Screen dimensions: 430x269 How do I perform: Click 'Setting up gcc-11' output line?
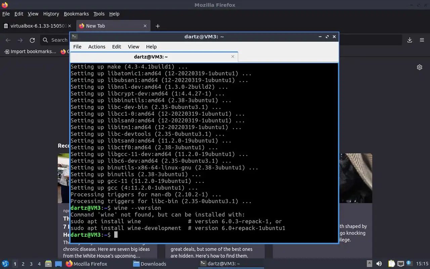(137, 181)
